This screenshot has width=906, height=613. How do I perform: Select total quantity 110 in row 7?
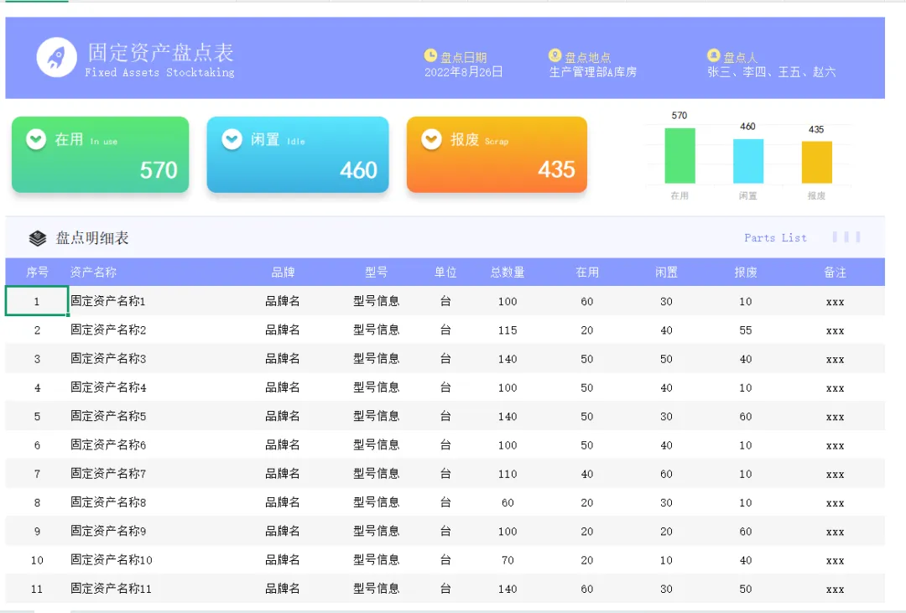click(x=508, y=475)
